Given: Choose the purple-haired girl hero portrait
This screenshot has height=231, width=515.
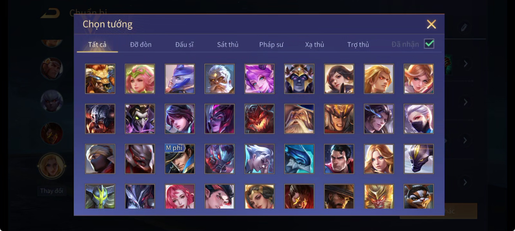Looking at the screenshot, I should click(259, 79).
